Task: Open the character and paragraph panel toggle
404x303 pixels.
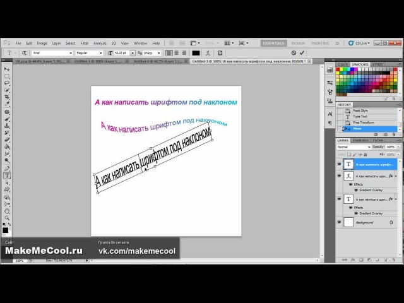Action: coord(220,53)
